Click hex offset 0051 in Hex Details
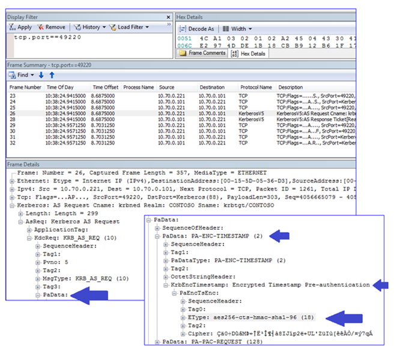This screenshot has width=397, height=357. pyautogui.click(x=184, y=38)
